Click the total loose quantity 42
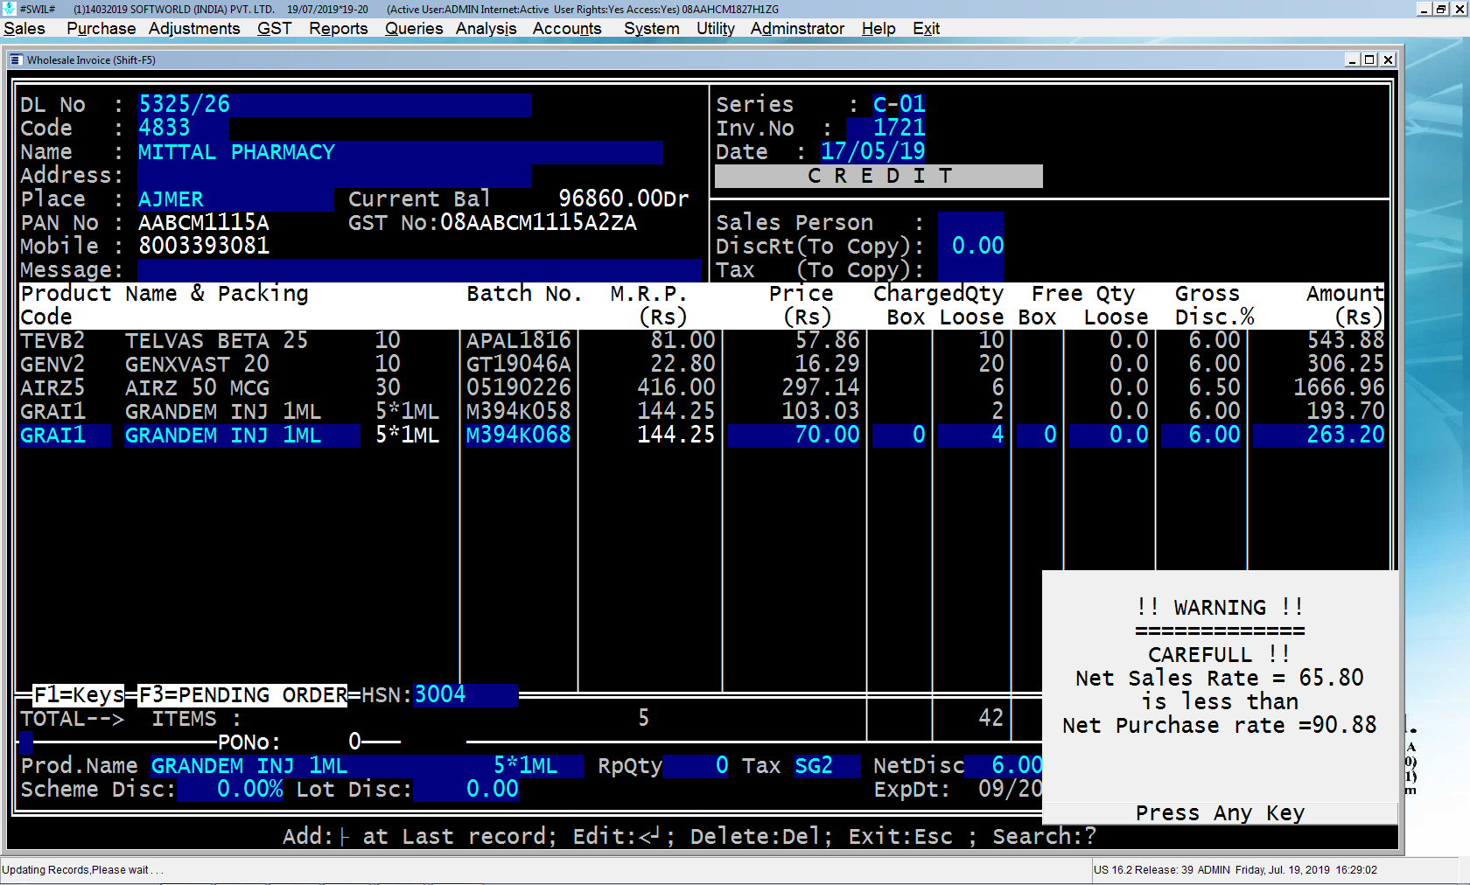1470x885 pixels. point(990,719)
